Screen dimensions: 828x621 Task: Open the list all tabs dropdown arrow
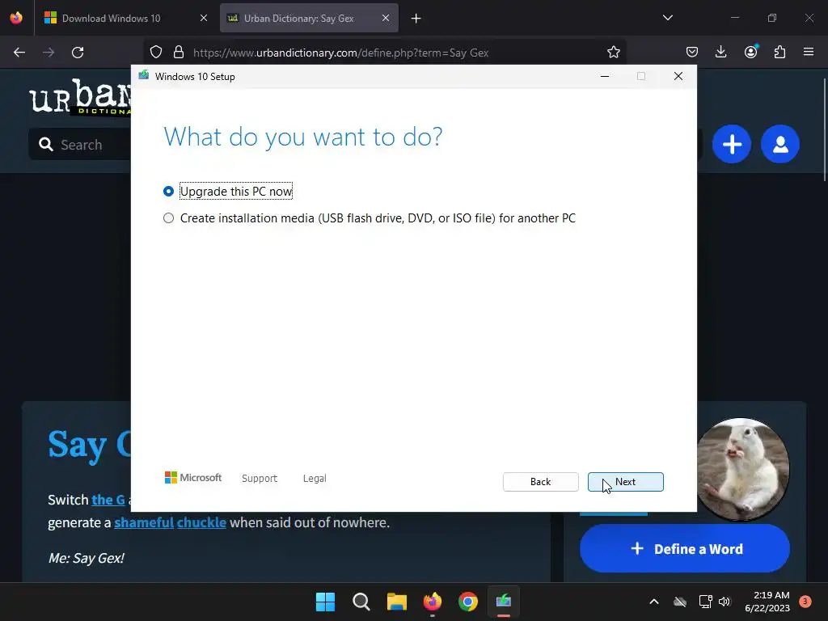point(667,18)
